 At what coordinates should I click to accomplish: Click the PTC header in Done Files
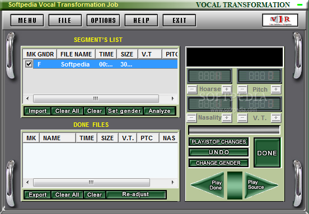coord(148,138)
